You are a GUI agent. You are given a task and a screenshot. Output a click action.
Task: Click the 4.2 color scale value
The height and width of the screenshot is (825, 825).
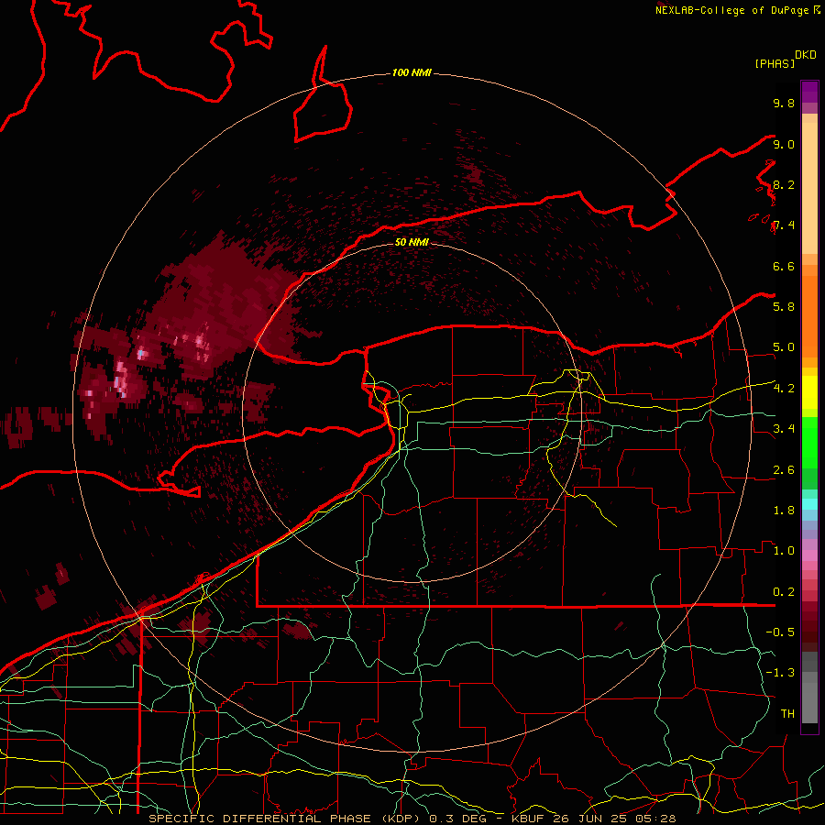[x=784, y=389]
